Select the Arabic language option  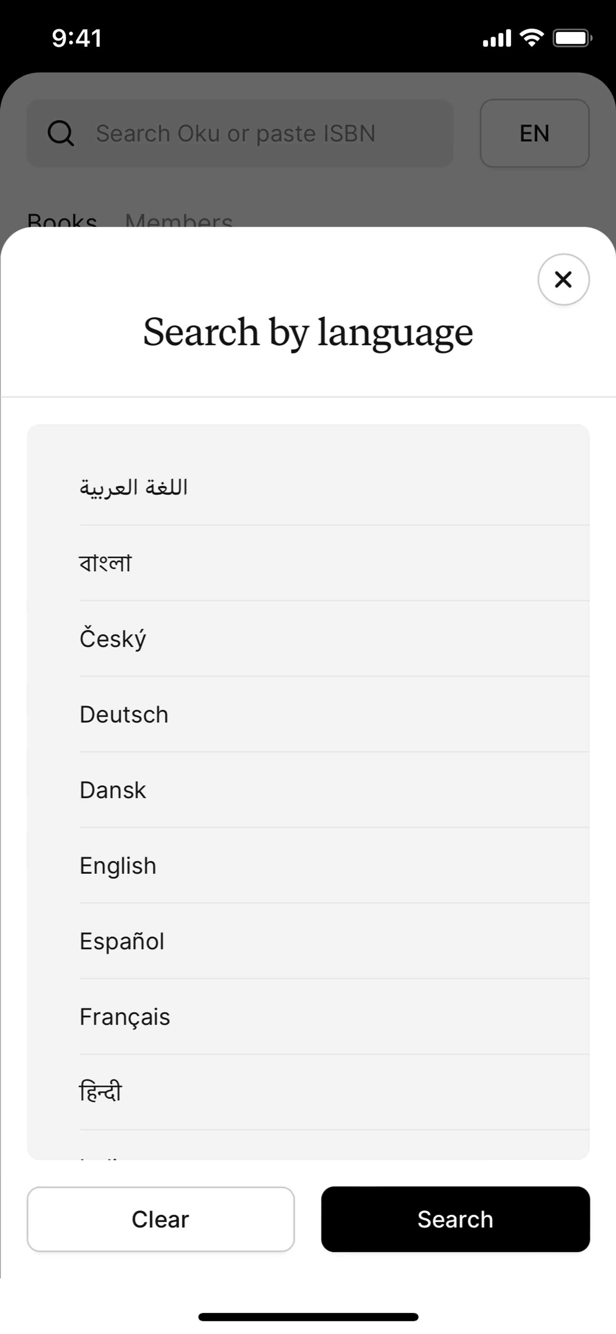point(133,487)
